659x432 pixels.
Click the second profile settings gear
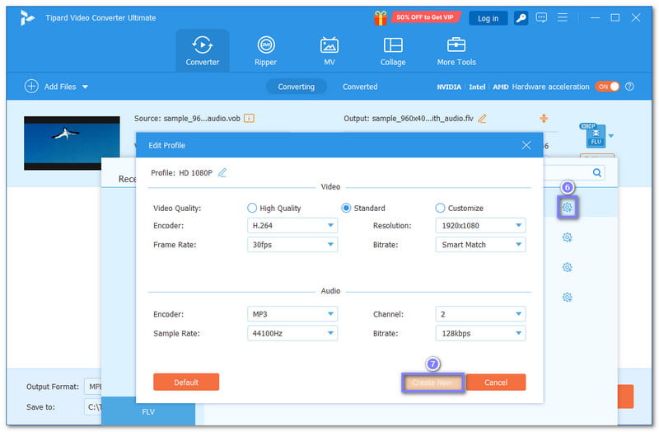pyautogui.click(x=568, y=237)
